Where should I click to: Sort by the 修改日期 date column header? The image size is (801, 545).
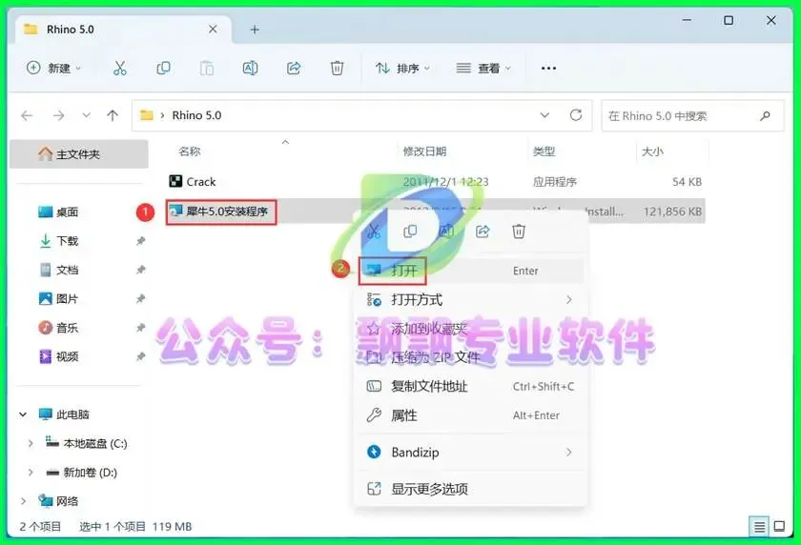pos(424,151)
